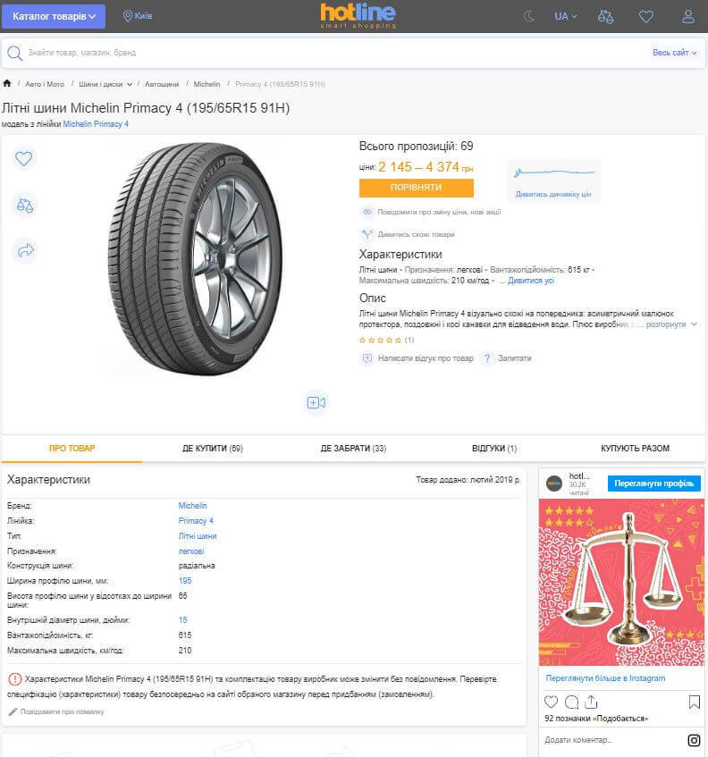The image size is (708, 757).
Task: Open wishlist heart icon in header
Action: pos(646,16)
